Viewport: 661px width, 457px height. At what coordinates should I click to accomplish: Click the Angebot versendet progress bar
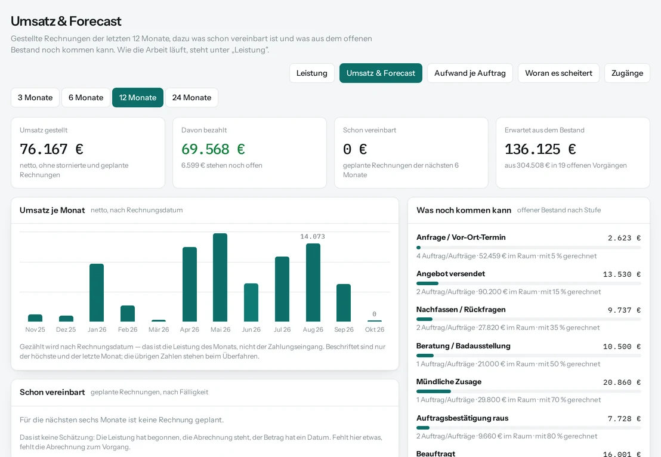pos(529,283)
